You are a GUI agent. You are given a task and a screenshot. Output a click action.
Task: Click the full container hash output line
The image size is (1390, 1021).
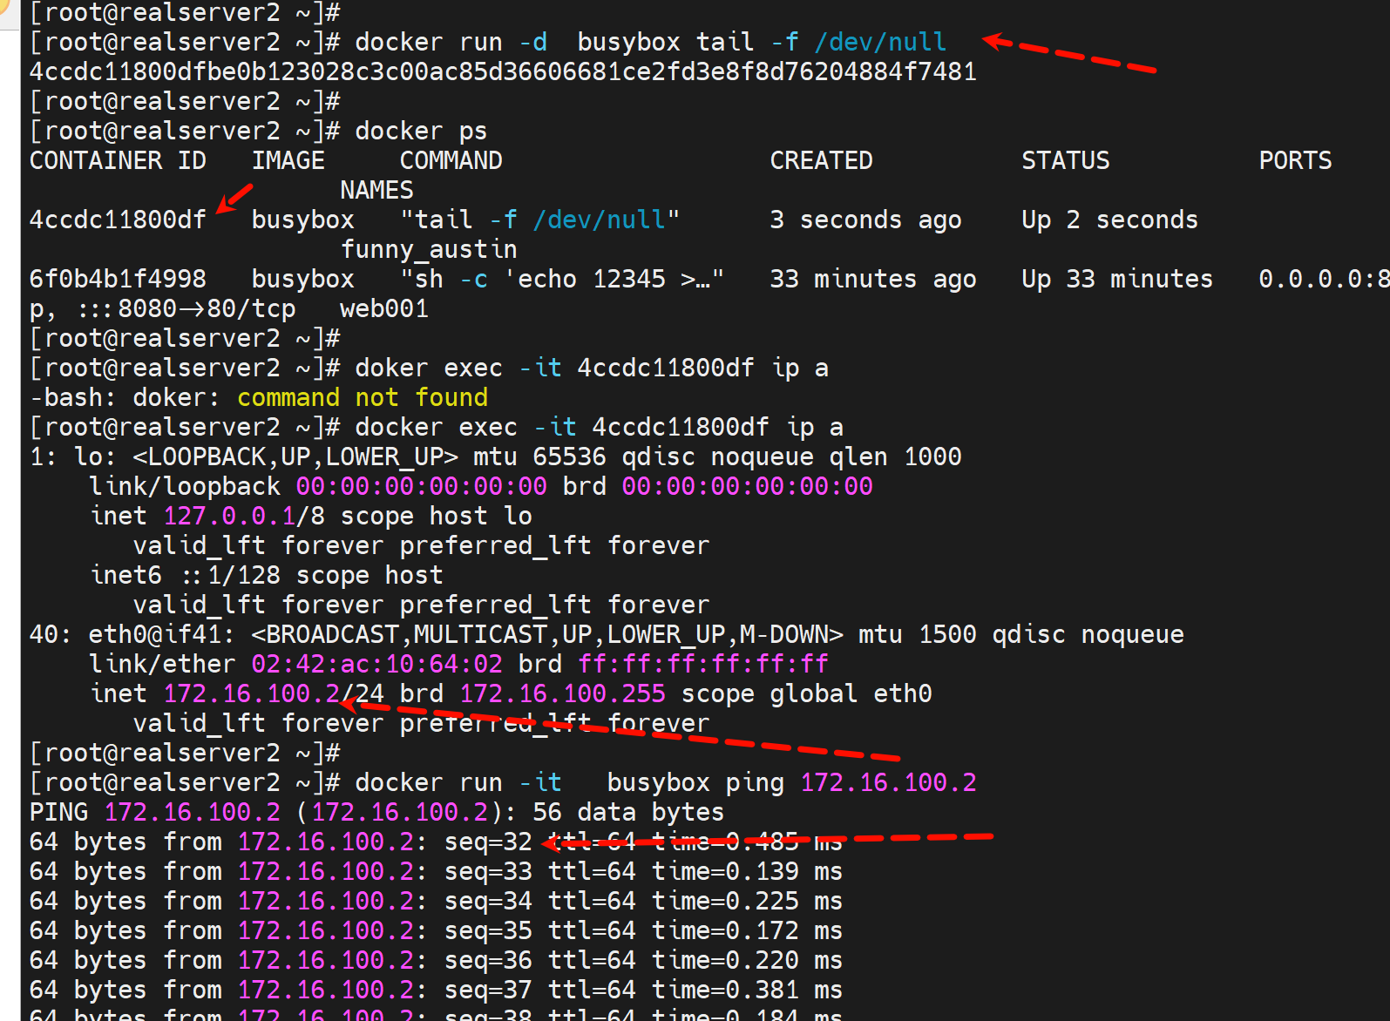(x=503, y=71)
